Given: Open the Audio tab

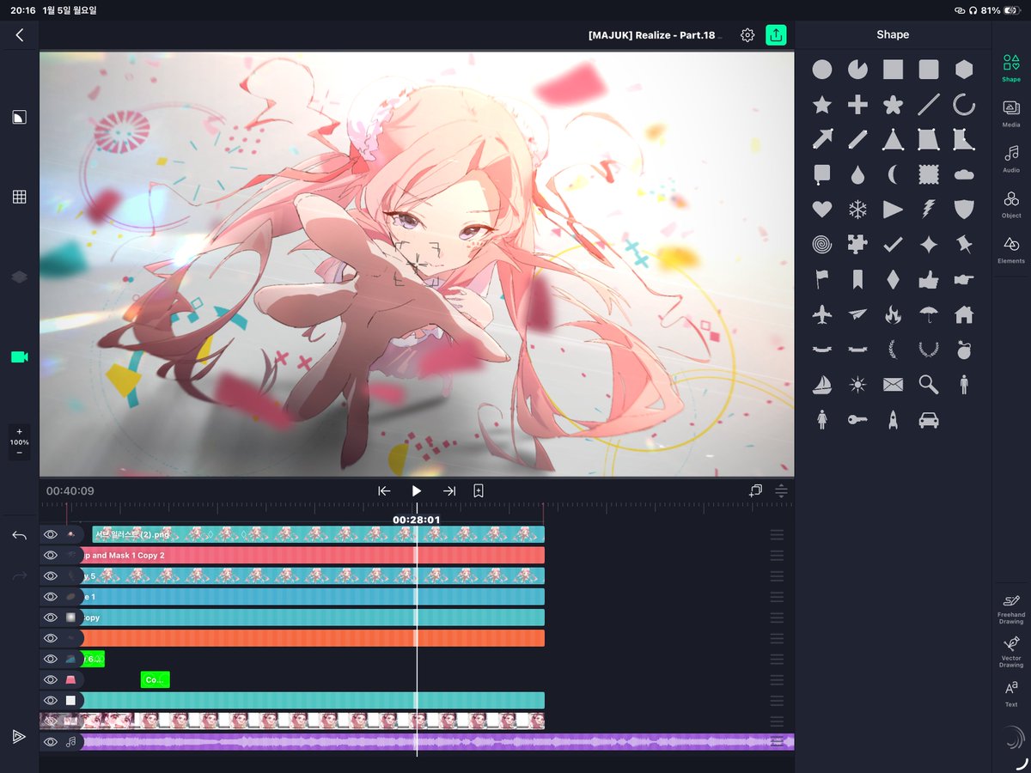Looking at the screenshot, I should [x=1011, y=160].
